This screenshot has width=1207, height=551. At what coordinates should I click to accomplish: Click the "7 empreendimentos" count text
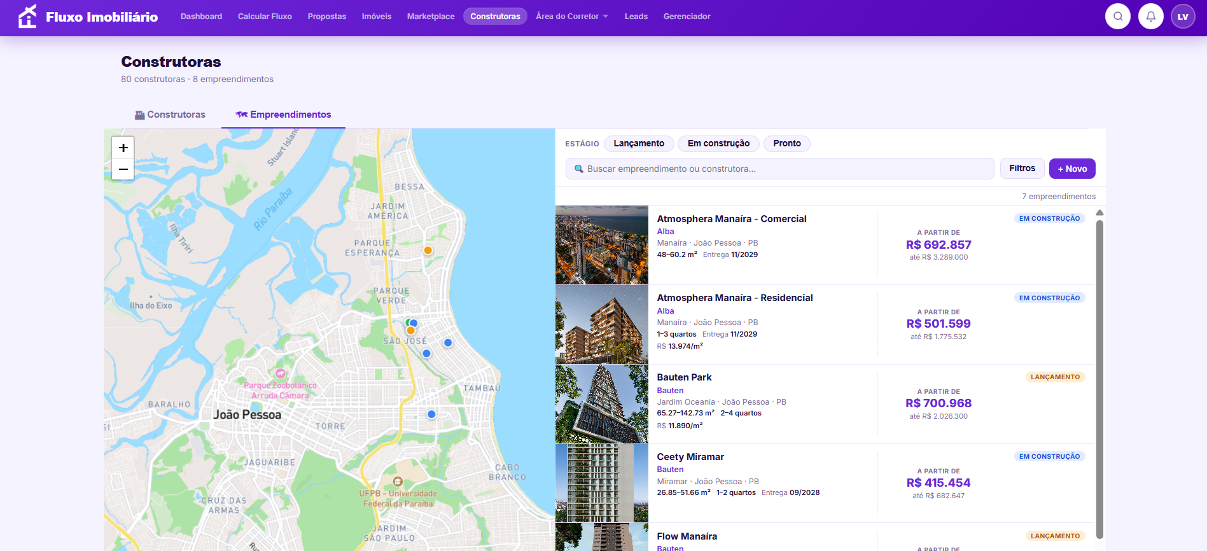click(1059, 197)
